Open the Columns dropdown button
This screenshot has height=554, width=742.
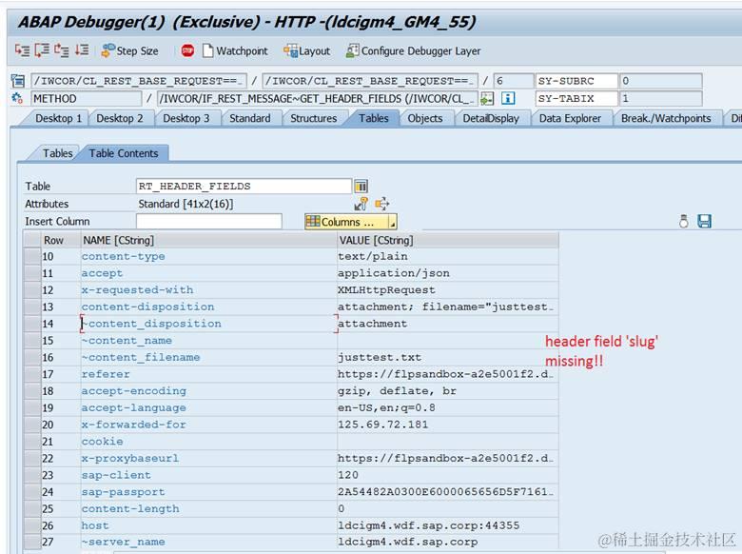351,222
